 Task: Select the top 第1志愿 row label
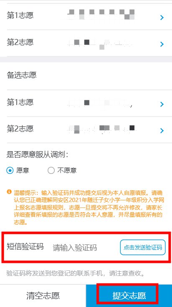coord(20,15)
